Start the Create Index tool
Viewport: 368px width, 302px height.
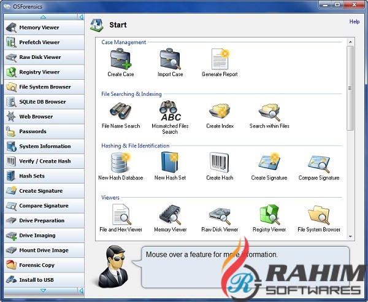pos(220,115)
